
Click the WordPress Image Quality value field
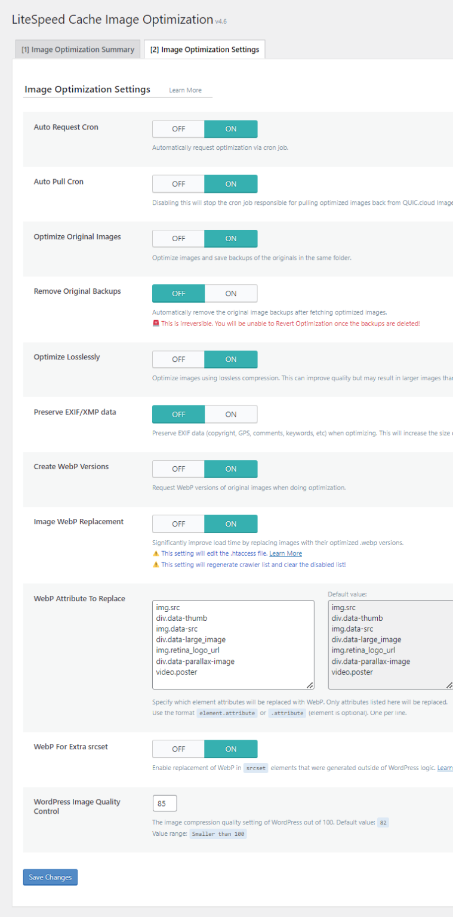pyautogui.click(x=164, y=803)
